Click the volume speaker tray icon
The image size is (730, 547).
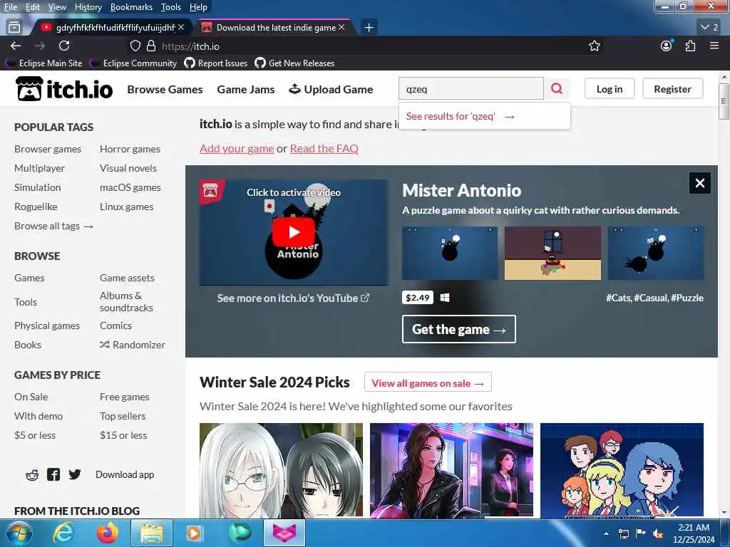[x=658, y=534]
